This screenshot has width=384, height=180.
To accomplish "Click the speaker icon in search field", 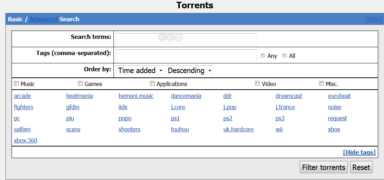I will pyautogui.click(x=171, y=37).
